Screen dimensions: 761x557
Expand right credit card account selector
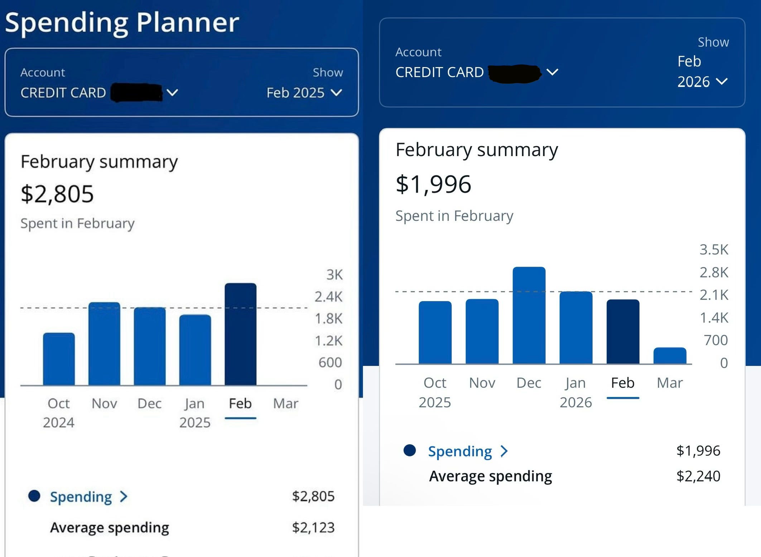552,72
